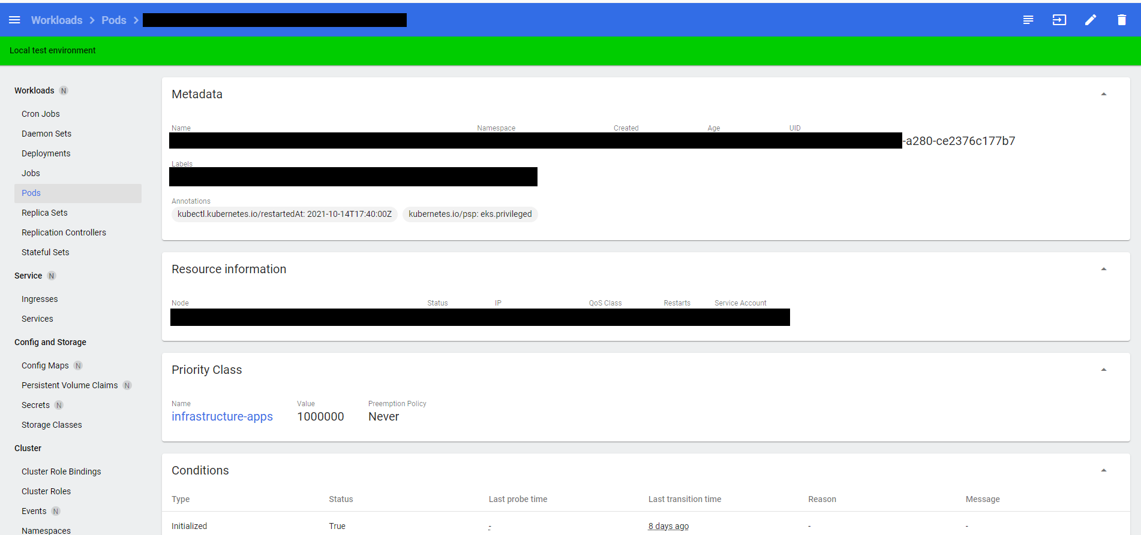The width and height of the screenshot is (1141, 535).
Task: Collapse the Metadata card
Action: click(1104, 94)
